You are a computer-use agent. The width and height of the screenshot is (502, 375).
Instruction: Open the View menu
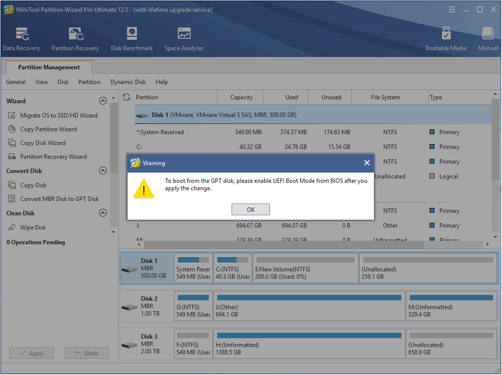click(x=41, y=82)
